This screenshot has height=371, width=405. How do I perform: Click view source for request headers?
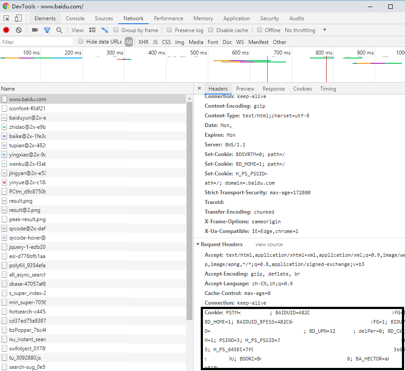tap(269, 244)
